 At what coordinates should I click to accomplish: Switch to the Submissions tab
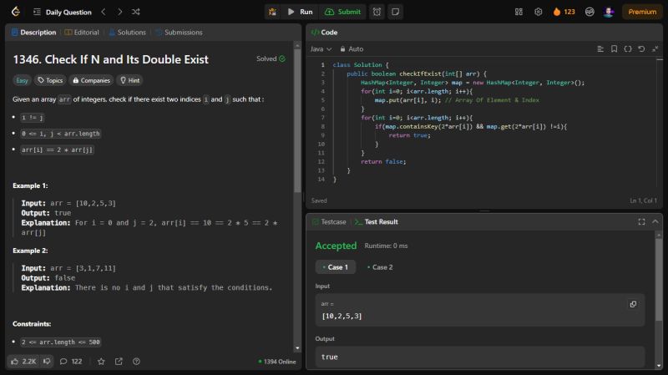click(179, 33)
